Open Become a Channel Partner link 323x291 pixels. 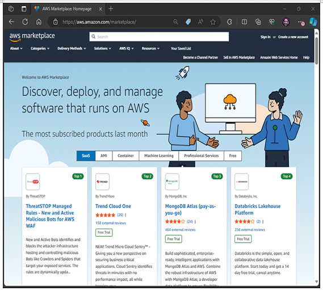click(x=200, y=58)
